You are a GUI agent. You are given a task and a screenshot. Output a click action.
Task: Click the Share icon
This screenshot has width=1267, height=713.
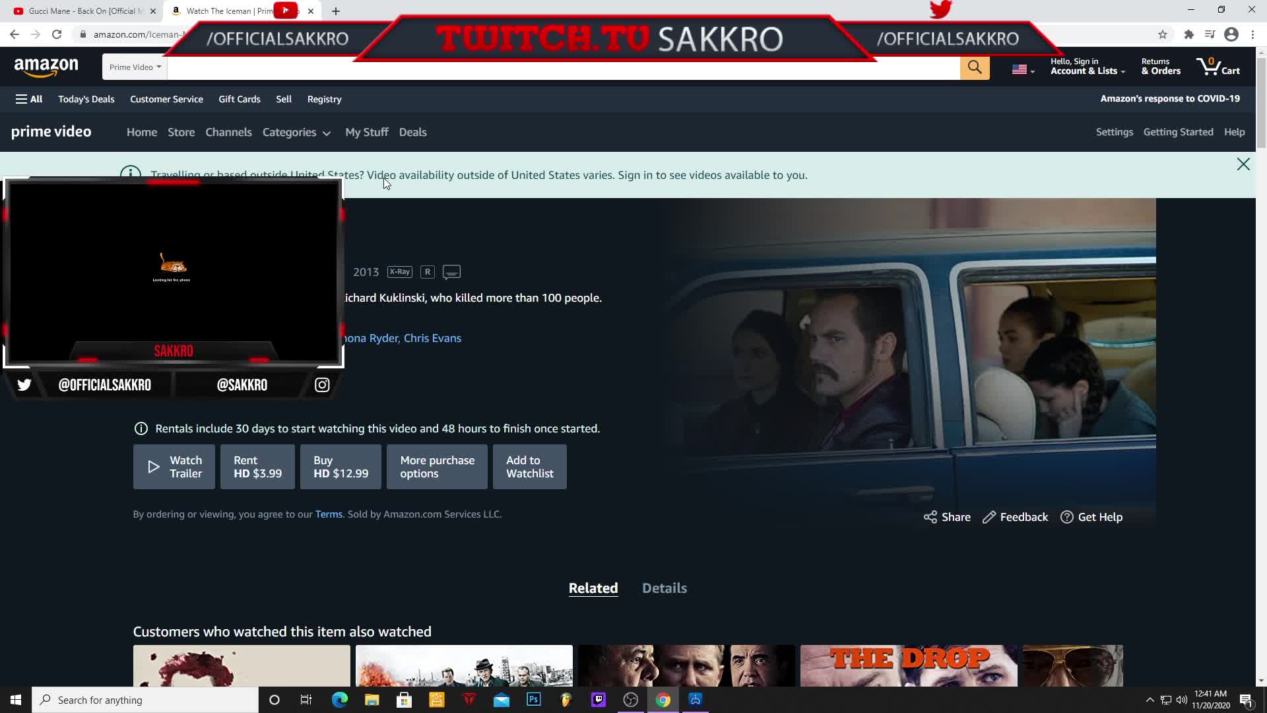930,517
